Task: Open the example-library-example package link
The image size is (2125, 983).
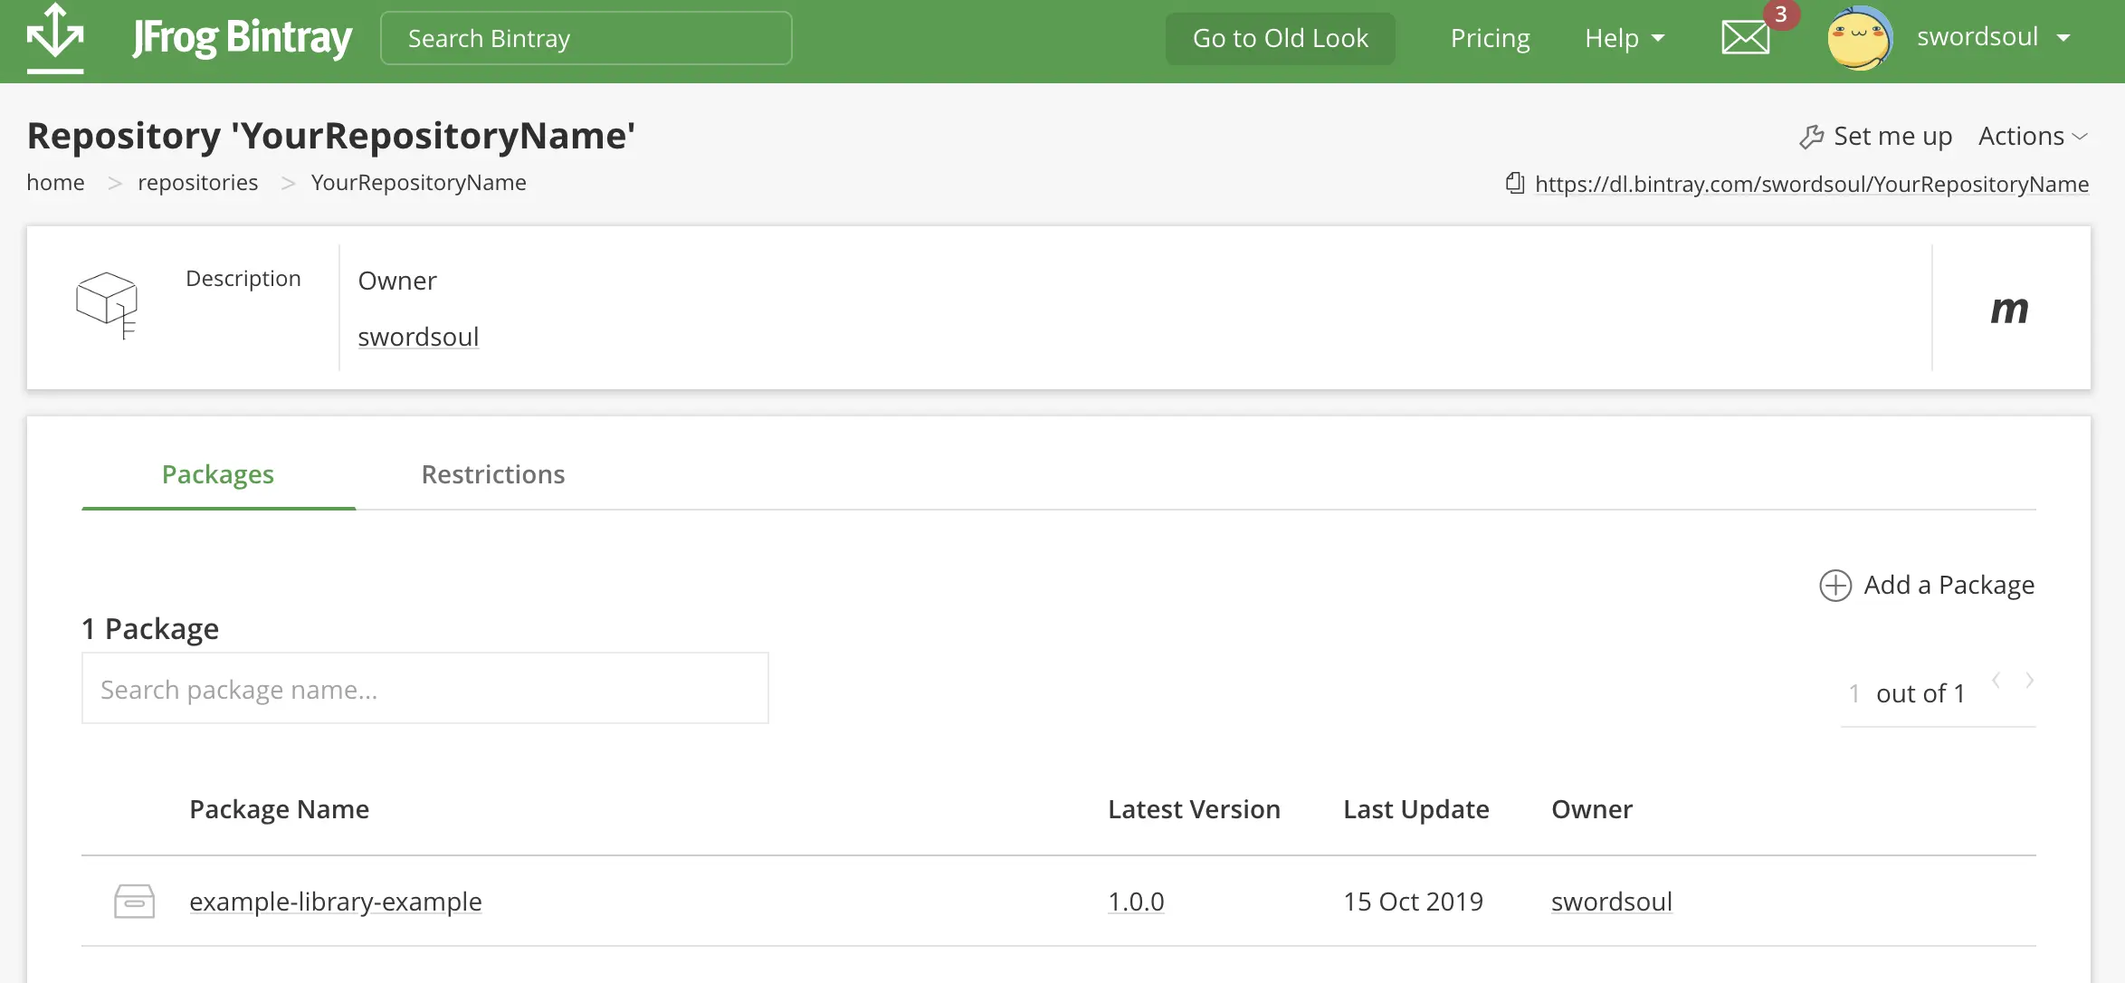Action: click(x=336, y=902)
